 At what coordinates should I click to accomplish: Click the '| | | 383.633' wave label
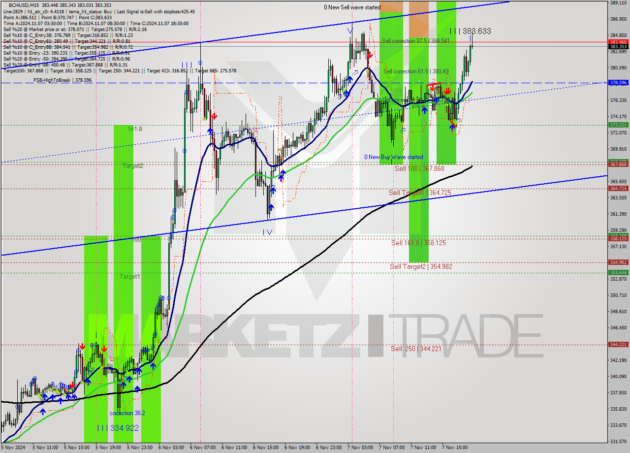(470, 31)
